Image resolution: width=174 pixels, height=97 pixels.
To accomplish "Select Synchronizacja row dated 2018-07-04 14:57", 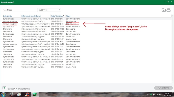I will (x=87, y=49).
